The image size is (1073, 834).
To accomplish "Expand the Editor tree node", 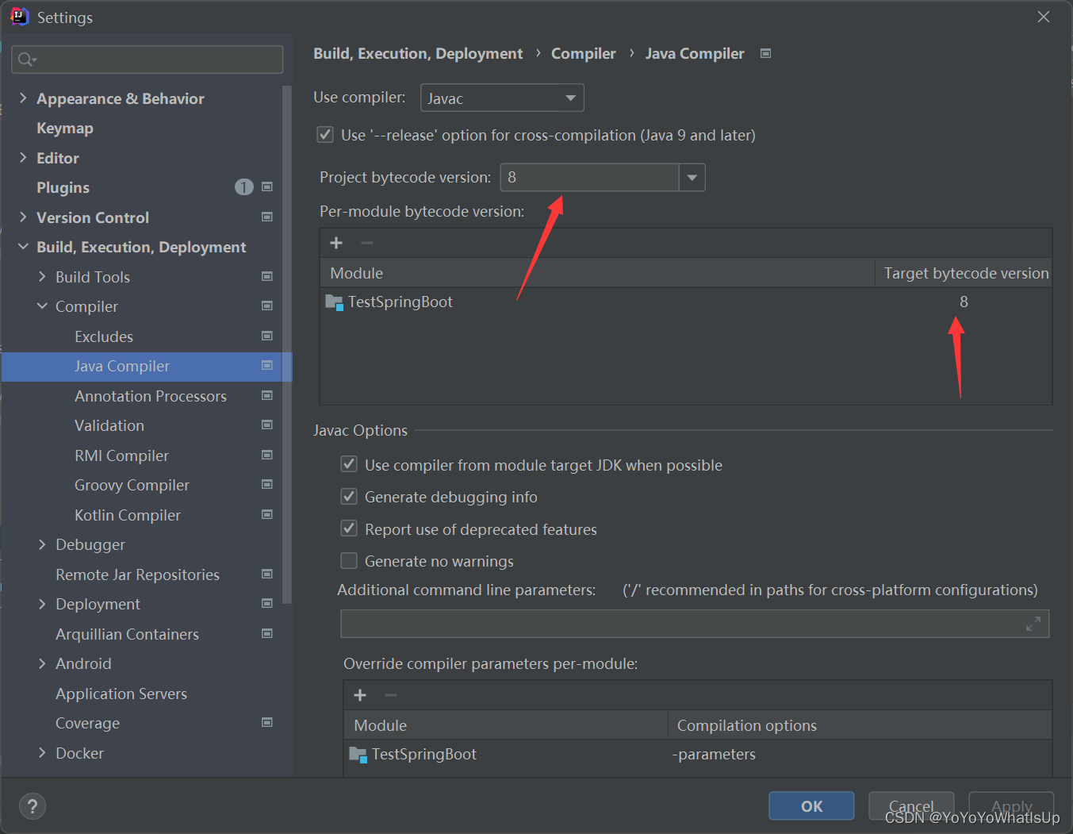I will (23, 157).
